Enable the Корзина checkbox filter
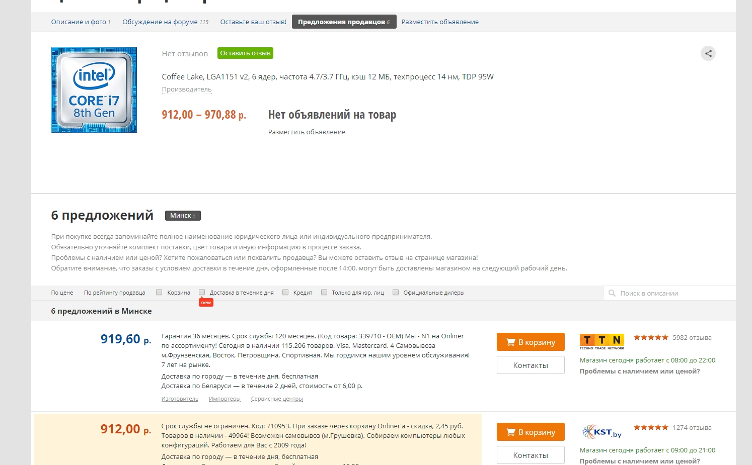Image resolution: width=752 pixels, height=465 pixels. (159, 292)
